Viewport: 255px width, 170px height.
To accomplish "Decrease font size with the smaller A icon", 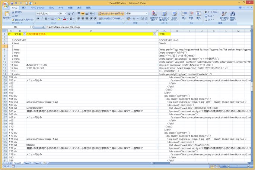I will (73, 13).
